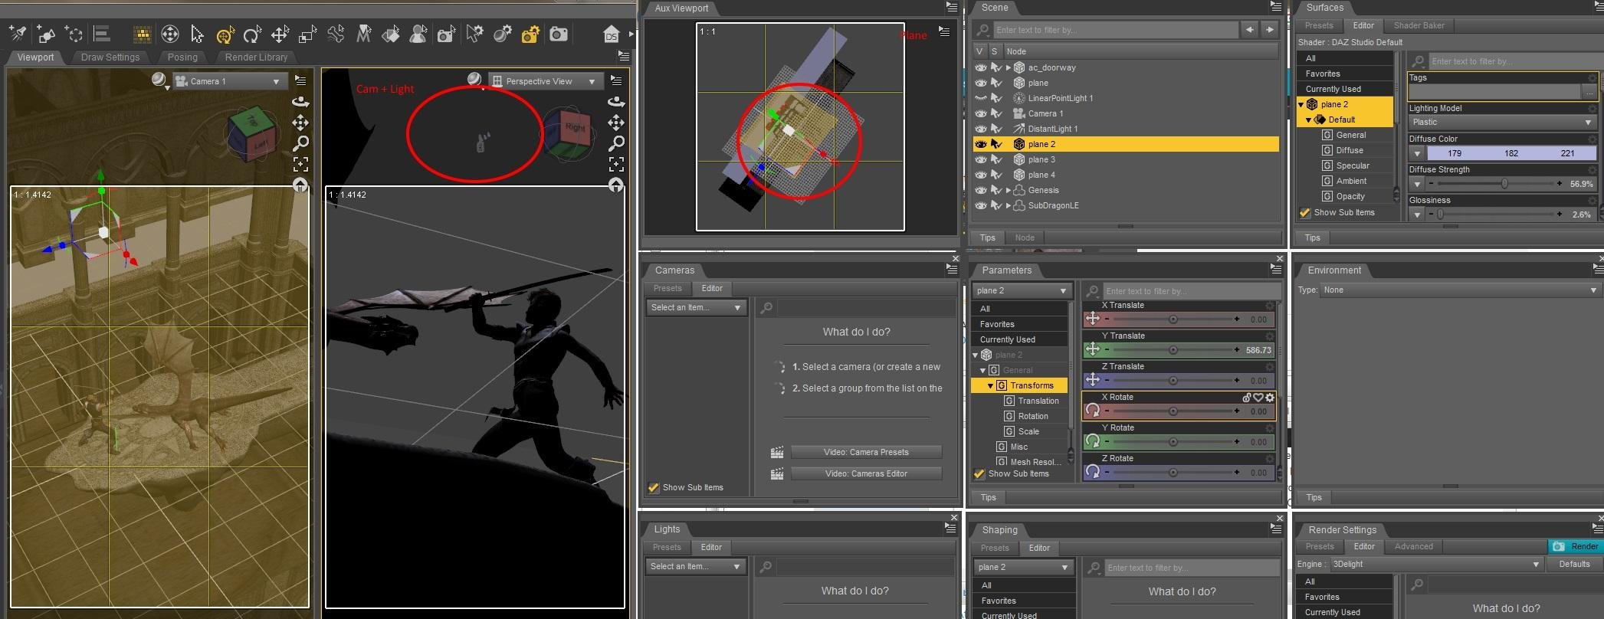Image resolution: width=1604 pixels, height=619 pixels.
Task: Click the gear icon on the X Rotate parameter
Action: click(1270, 398)
